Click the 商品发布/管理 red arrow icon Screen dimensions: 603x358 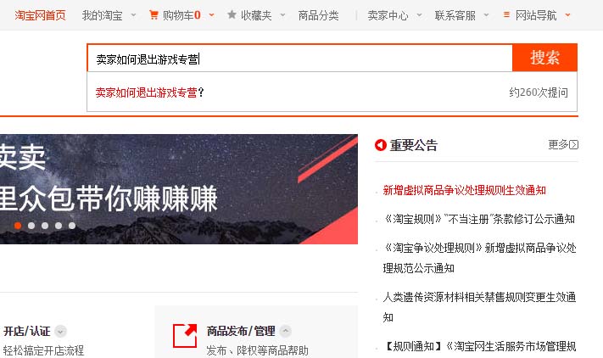[185, 336]
